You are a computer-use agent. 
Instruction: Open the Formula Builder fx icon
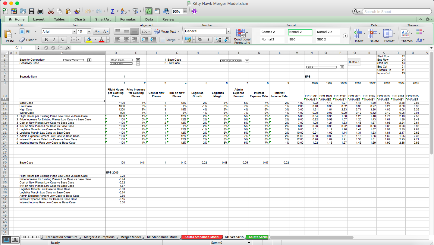coord(148,11)
